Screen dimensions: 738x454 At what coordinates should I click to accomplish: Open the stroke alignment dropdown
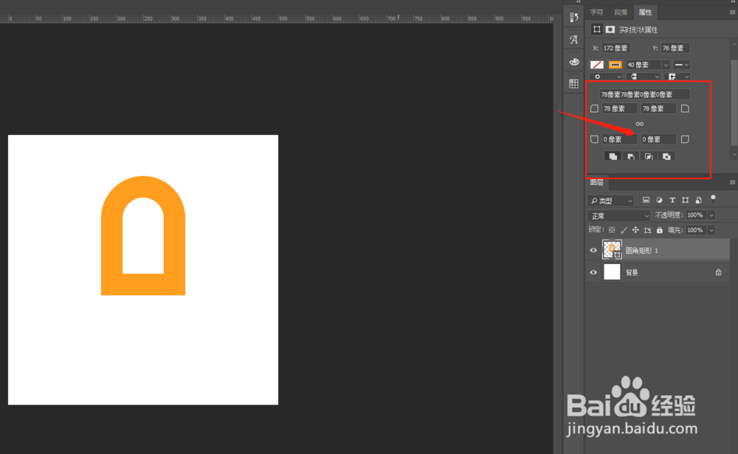tap(606, 77)
